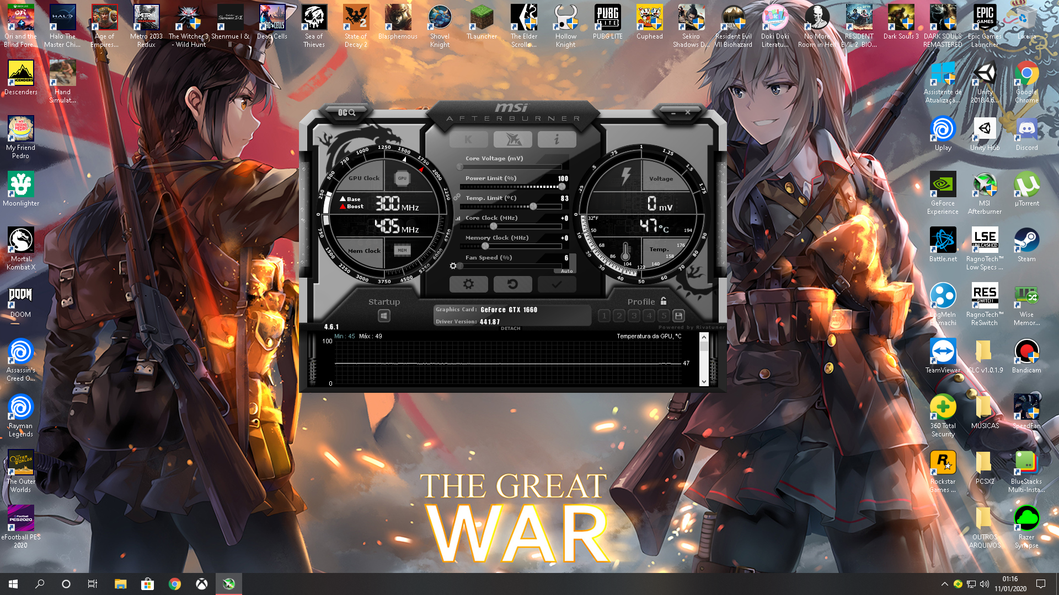Launch Sea of Thieves from the desktop

tap(314, 26)
